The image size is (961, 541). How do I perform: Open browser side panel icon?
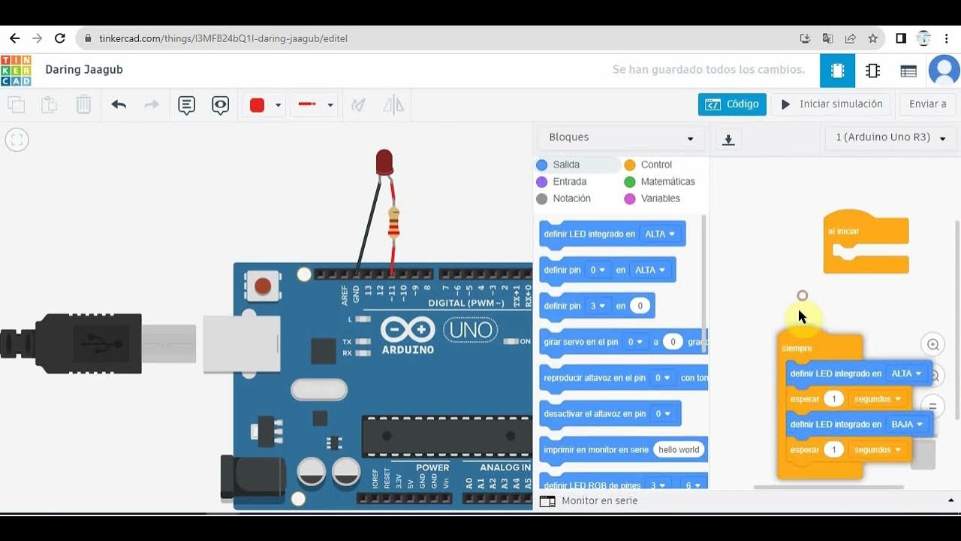[901, 38]
